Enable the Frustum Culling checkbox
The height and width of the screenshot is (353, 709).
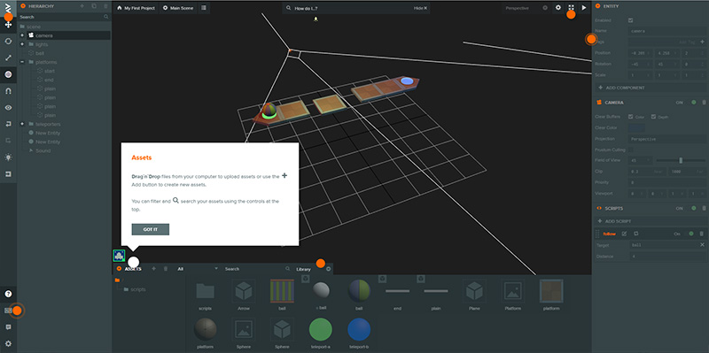point(631,150)
